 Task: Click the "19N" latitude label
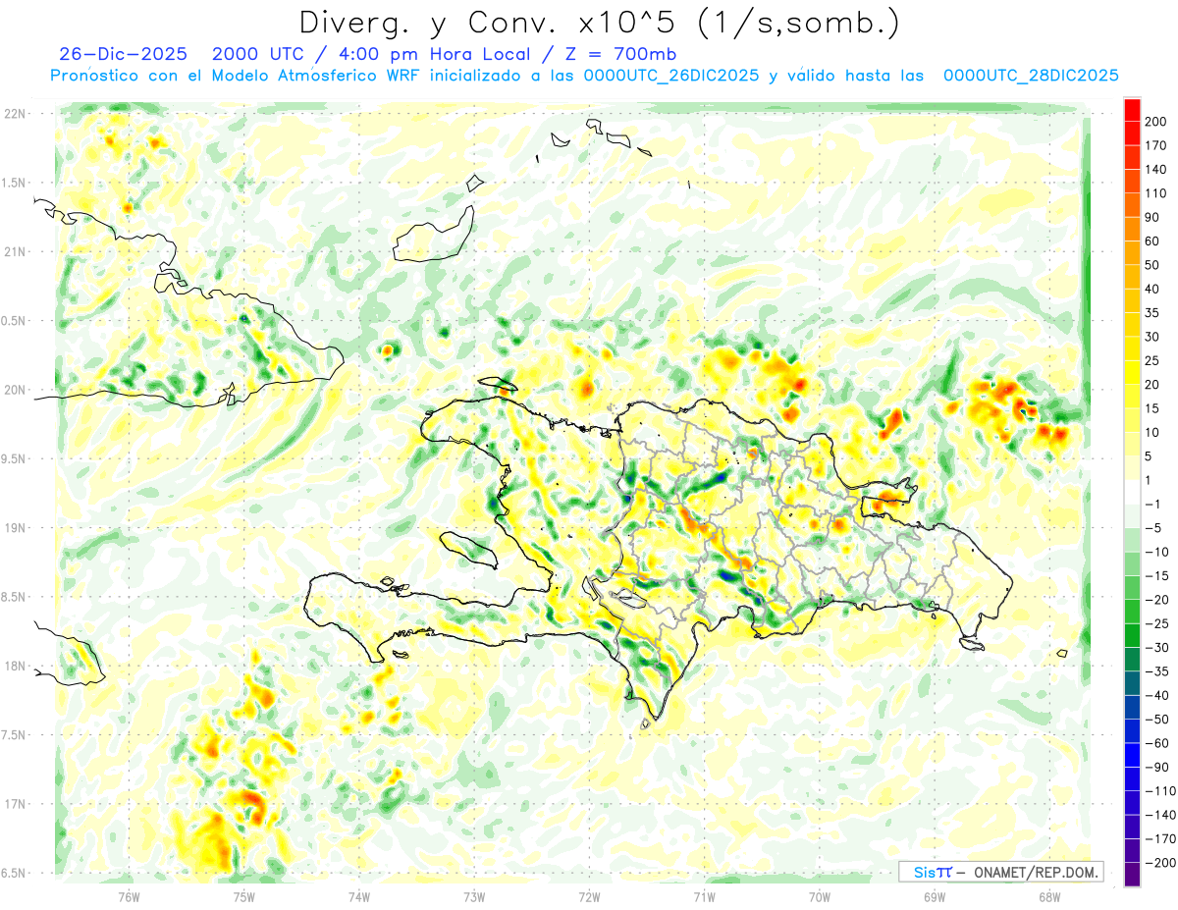15,528
